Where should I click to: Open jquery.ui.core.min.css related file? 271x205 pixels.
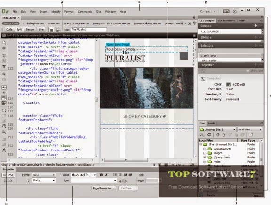(x=76, y=24)
